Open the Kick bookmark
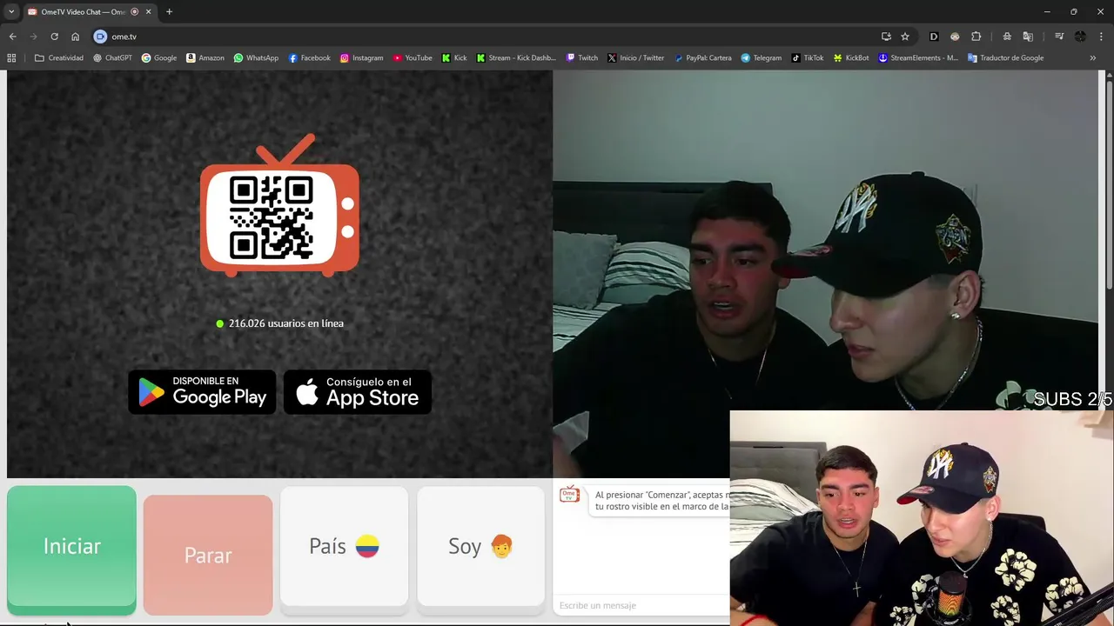Image resolution: width=1114 pixels, height=626 pixels. 454,58
